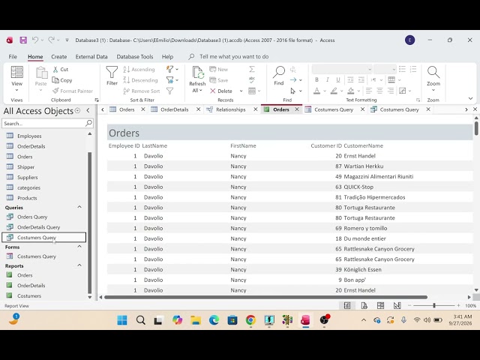Click the Copy command
480x360 pixels.
coord(62,80)
